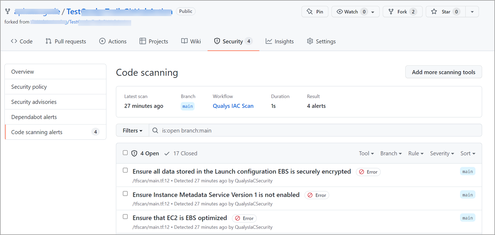Check the Launch configuration EBS alert checkbox
Image resolution: width=495 pixels, height=235 pixels.
tap(125, 170)
